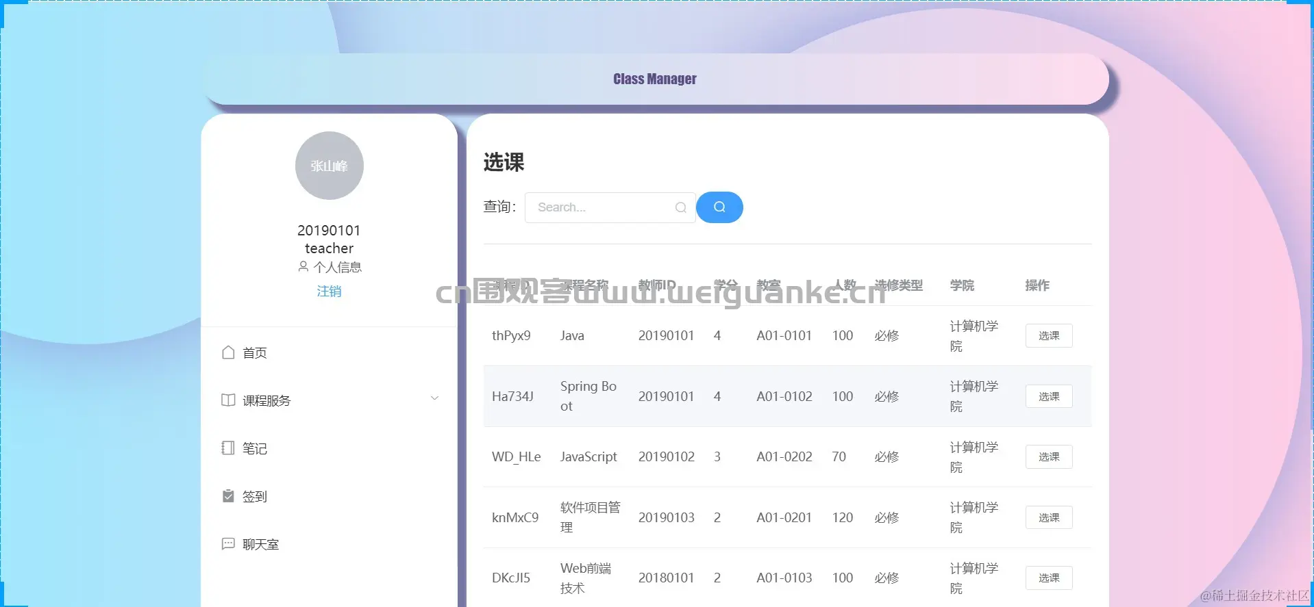Click the JavaScript course name cell

(x=588, y=456)
